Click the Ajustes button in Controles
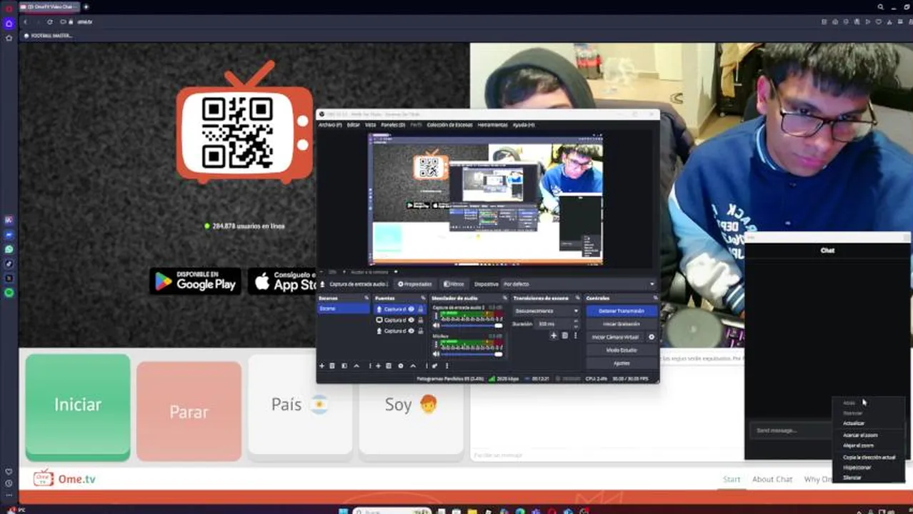This screenshot has height=514, width=913. click(x=621, y=363)
